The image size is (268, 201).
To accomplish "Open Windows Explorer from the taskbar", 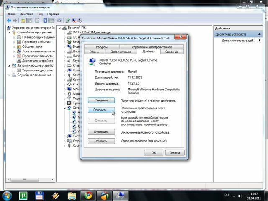I will [72, 196].
